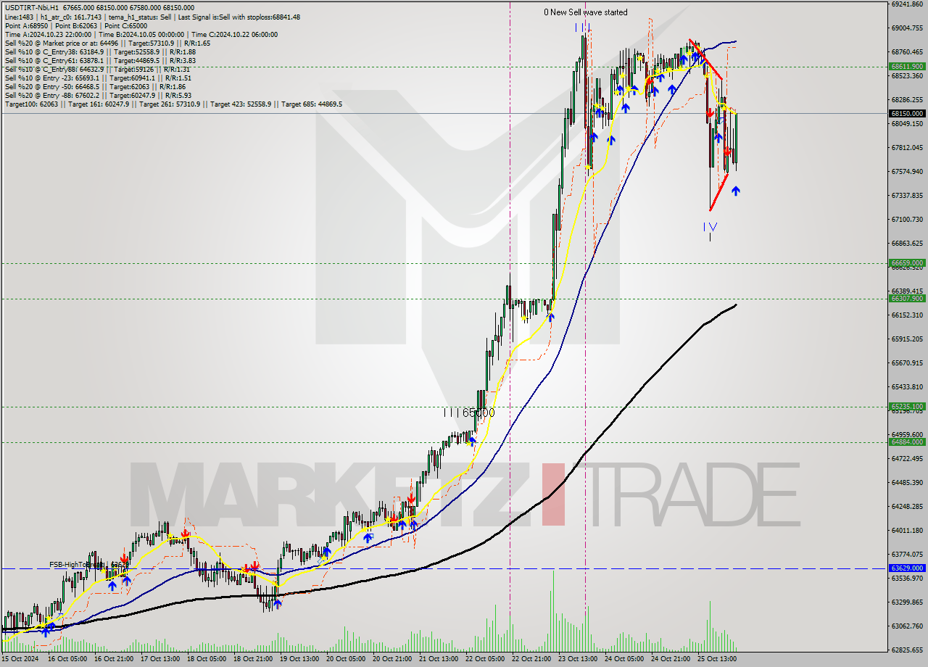Click the green level tag 66307.900
This screenshot has height=667, width=928.
(906, 298)
